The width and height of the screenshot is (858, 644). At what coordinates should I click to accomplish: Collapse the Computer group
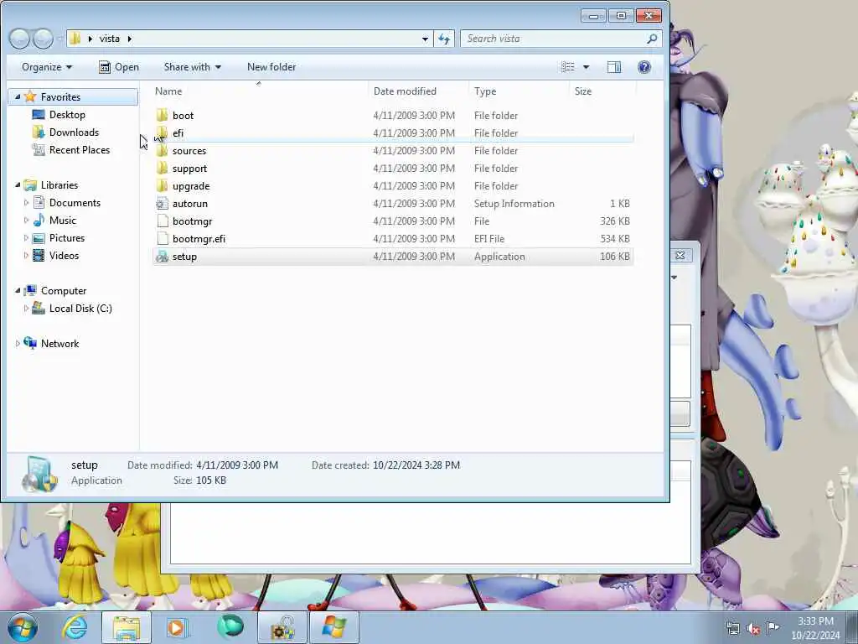(18, 291)
